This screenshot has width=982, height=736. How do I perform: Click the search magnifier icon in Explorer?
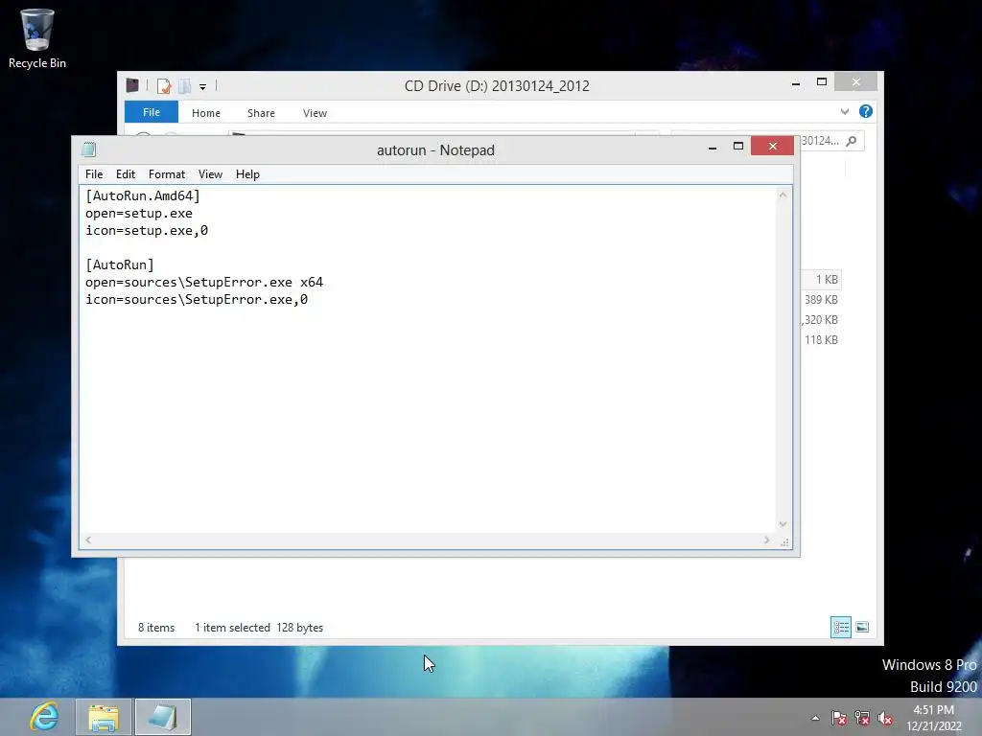click(x=852, y=141)
